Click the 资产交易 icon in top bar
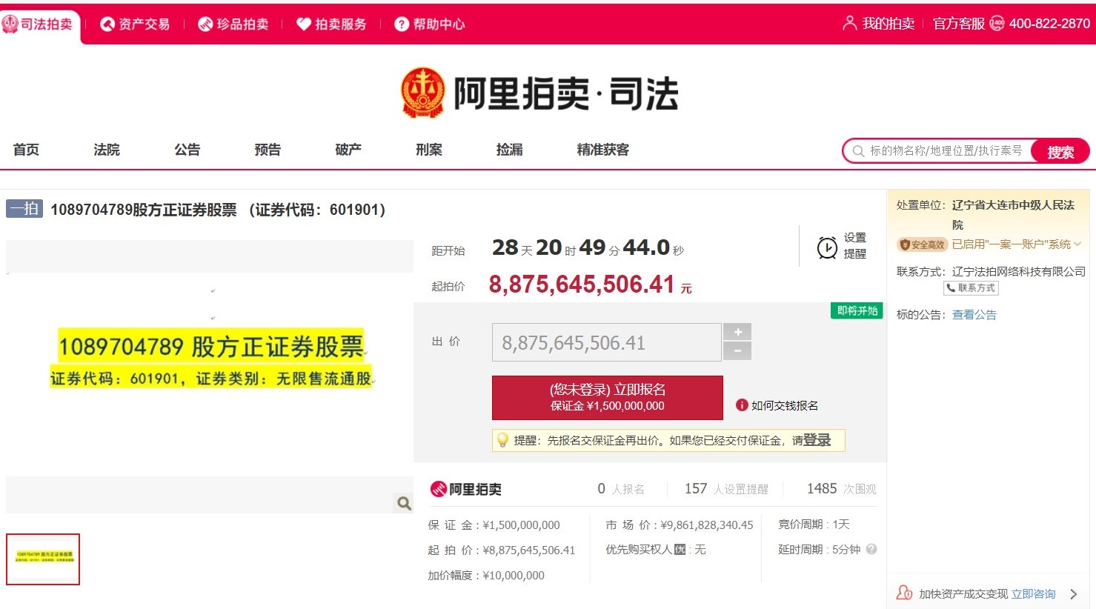Viewport: 1096px width, 609px height. pyautogui.click(x=104, y=23)
